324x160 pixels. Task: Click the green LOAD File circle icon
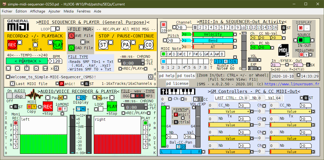click(x=71, y=48)
